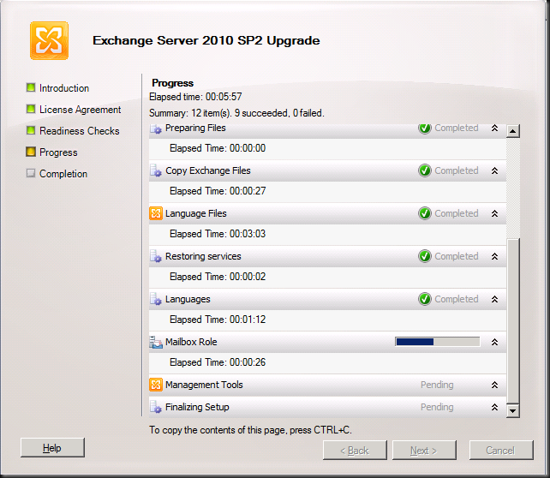Click the Restoring services row icon
550x478 pixels.
[x=156, y=256]
